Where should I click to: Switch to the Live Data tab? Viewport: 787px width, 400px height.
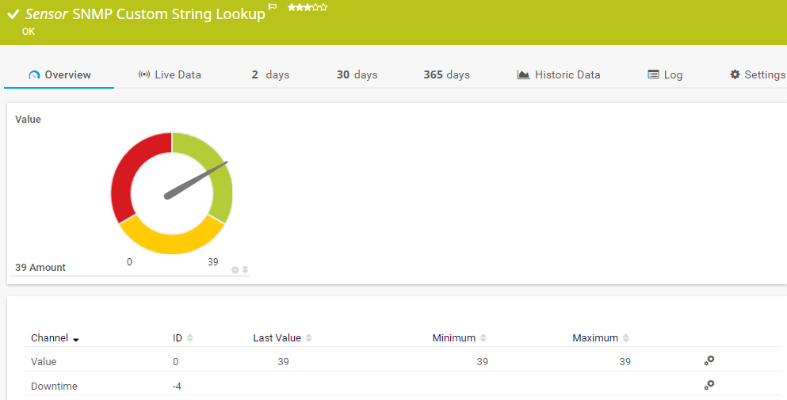(170, 74)
